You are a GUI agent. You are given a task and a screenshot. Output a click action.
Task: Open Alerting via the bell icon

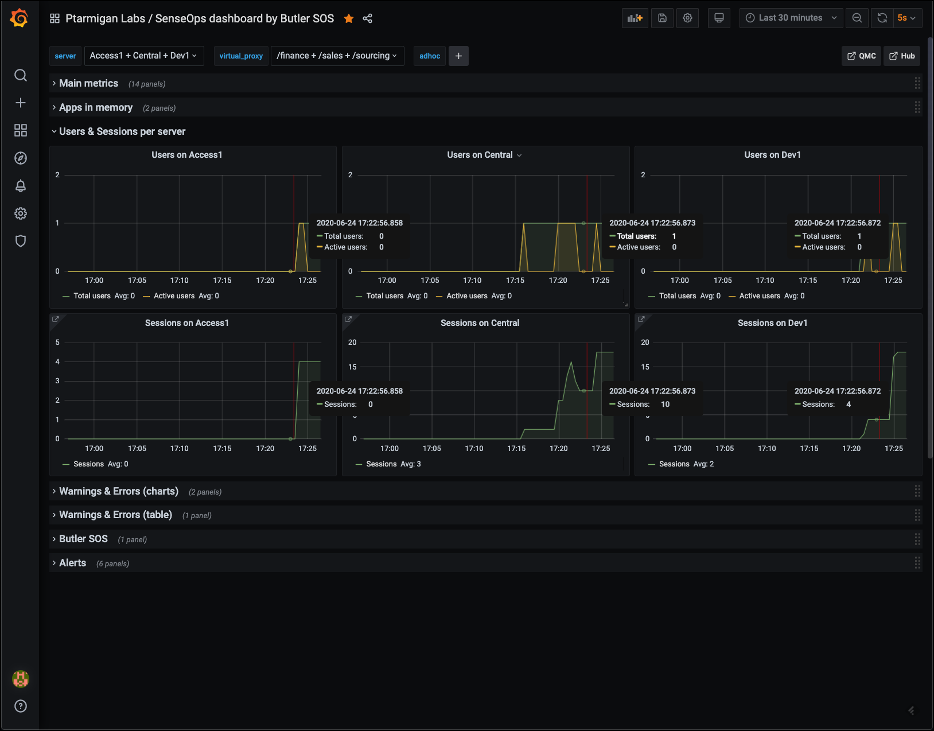point(21,185)
